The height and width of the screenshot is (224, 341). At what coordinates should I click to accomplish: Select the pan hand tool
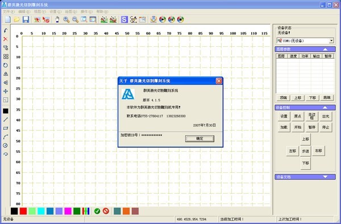click(57, 19)
